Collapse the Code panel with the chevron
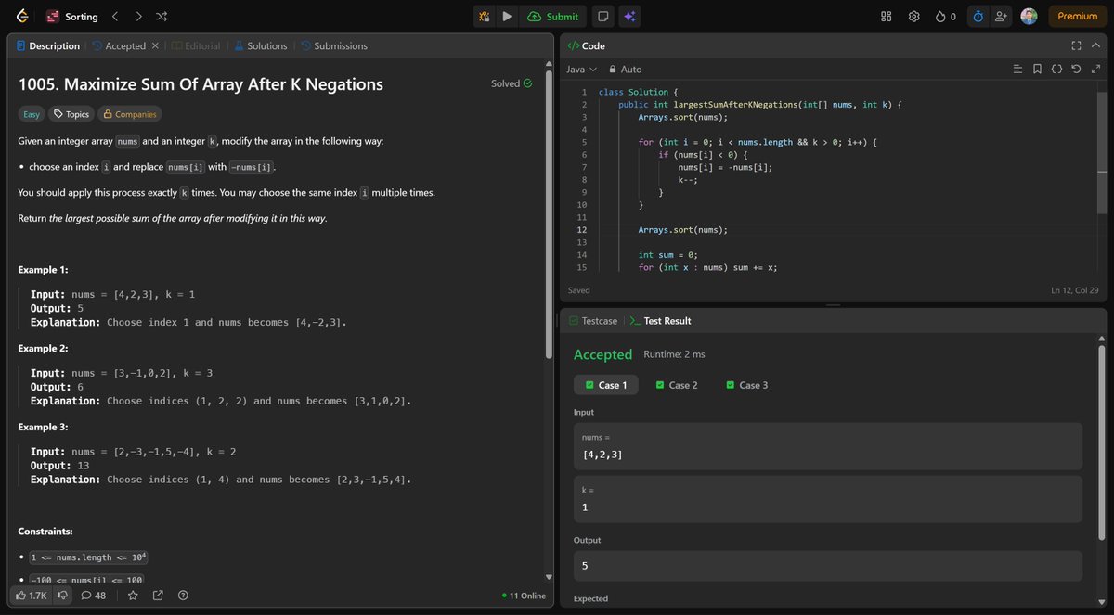This screenshot has width=1114, height=615. point(1096,45)
